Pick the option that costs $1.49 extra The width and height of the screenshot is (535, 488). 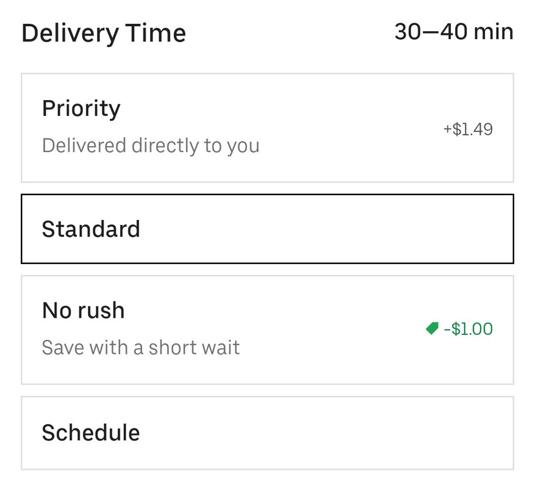pos(267,127)
